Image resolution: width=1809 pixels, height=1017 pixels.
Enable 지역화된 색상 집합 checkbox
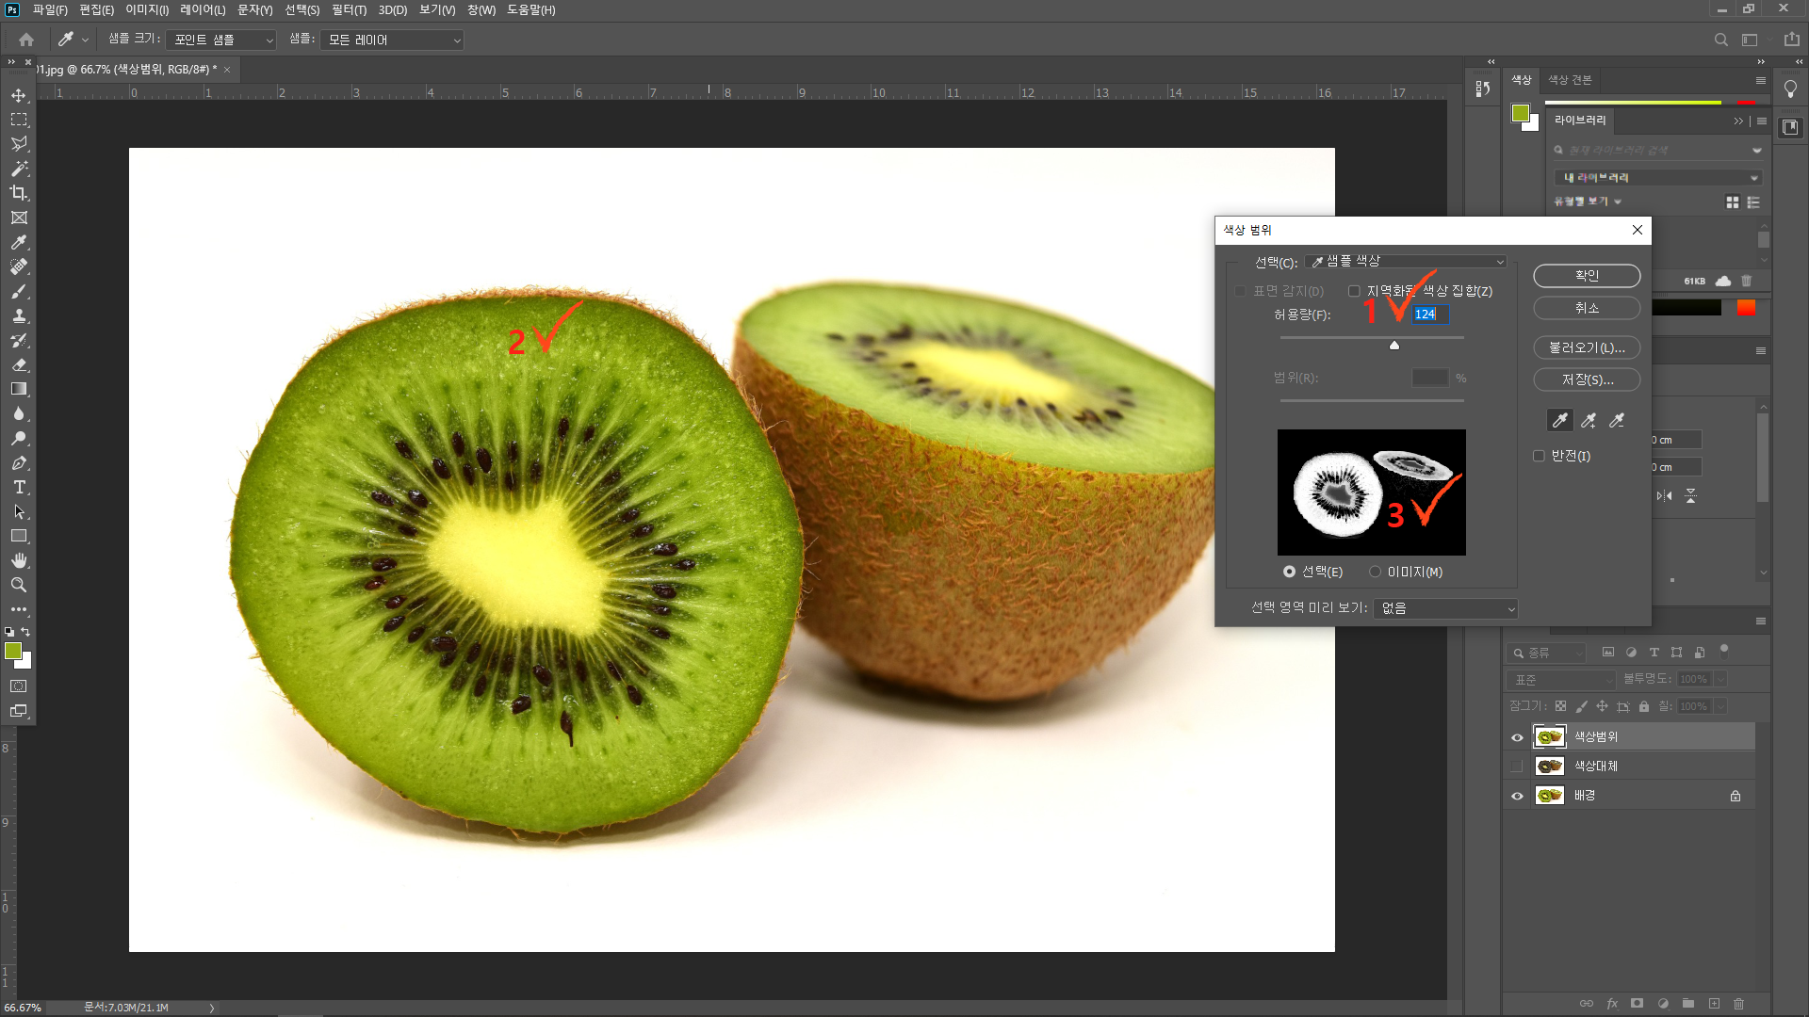[1354, 291]
